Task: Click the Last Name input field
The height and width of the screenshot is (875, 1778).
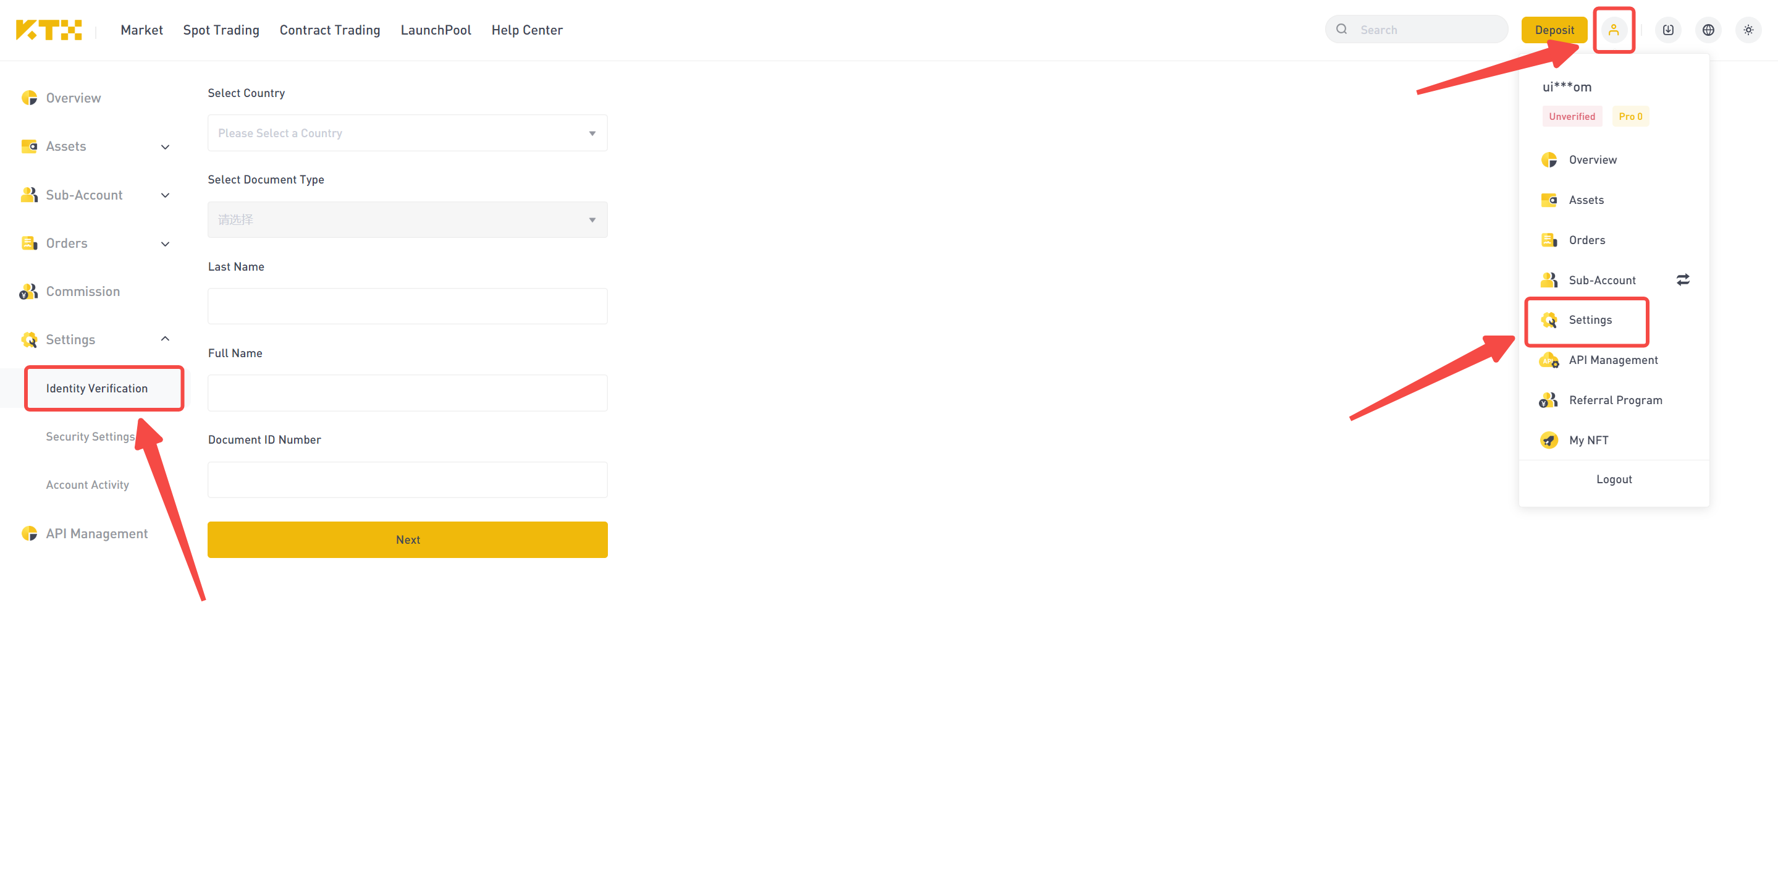Action: click(407, 306)
